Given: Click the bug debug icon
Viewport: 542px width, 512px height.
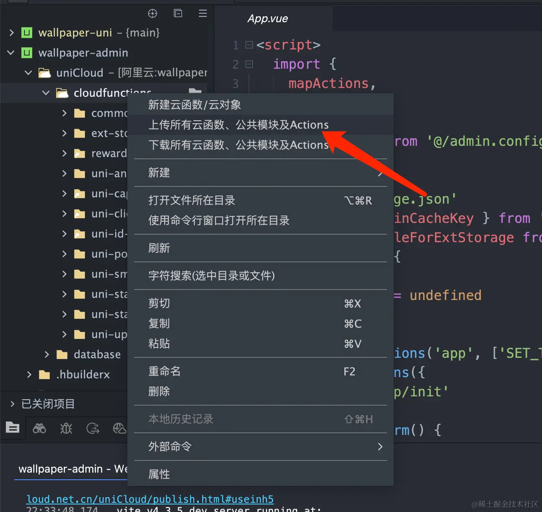Looking at the screenshot, I should [x=66, y=428].
